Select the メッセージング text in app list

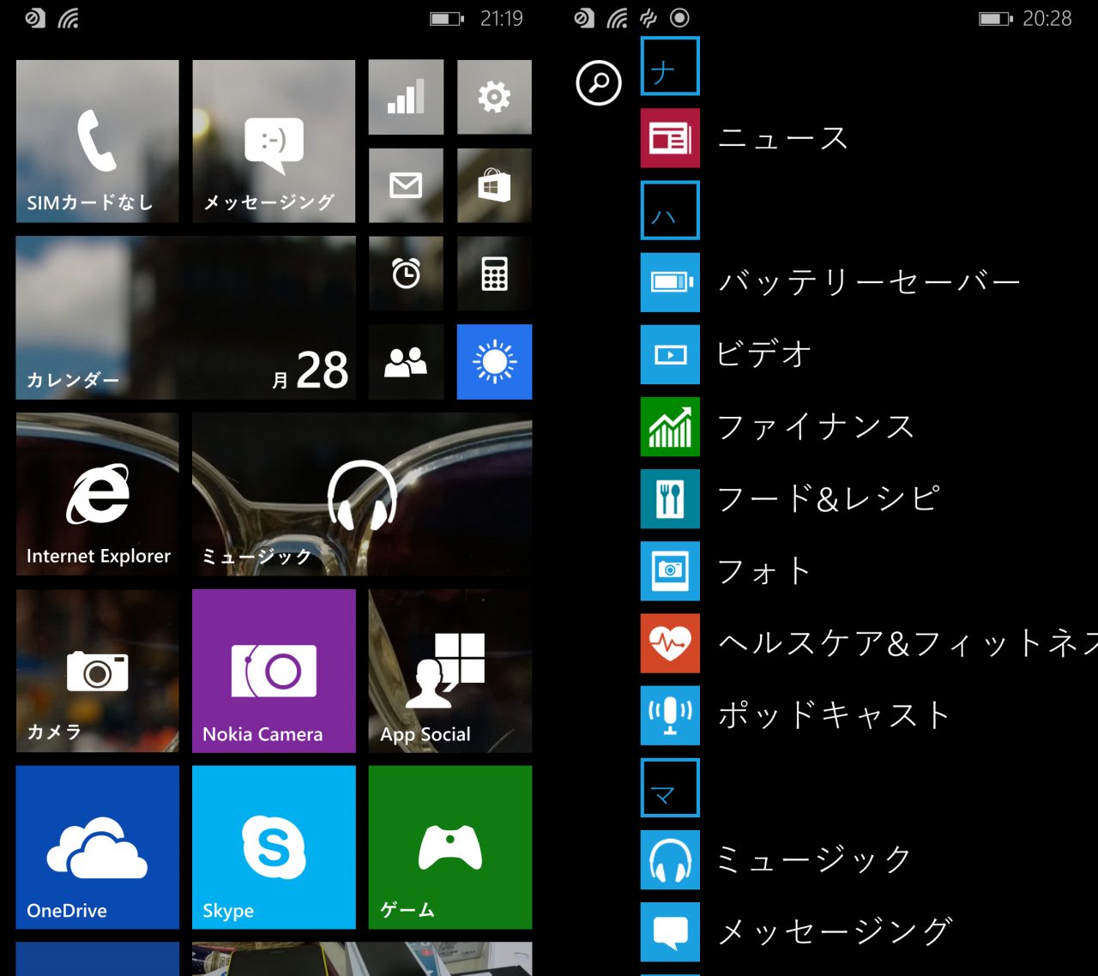click(834, 931)
